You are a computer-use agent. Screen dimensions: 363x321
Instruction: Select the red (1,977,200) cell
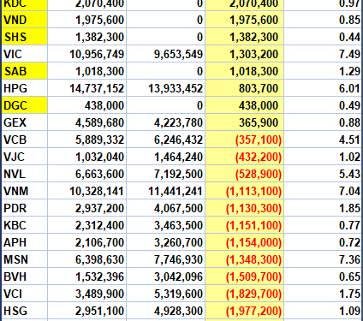coord(245,311)
